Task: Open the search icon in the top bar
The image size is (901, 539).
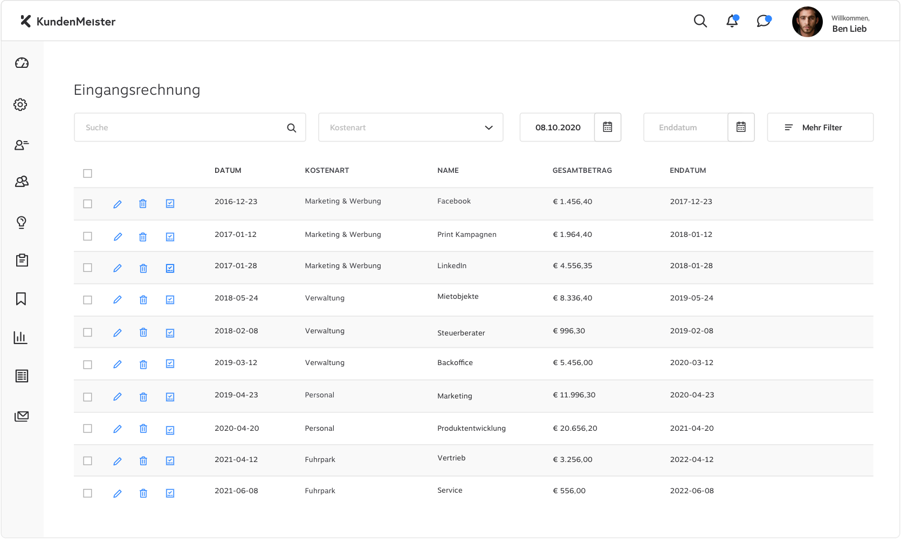Action: (700, 21)
